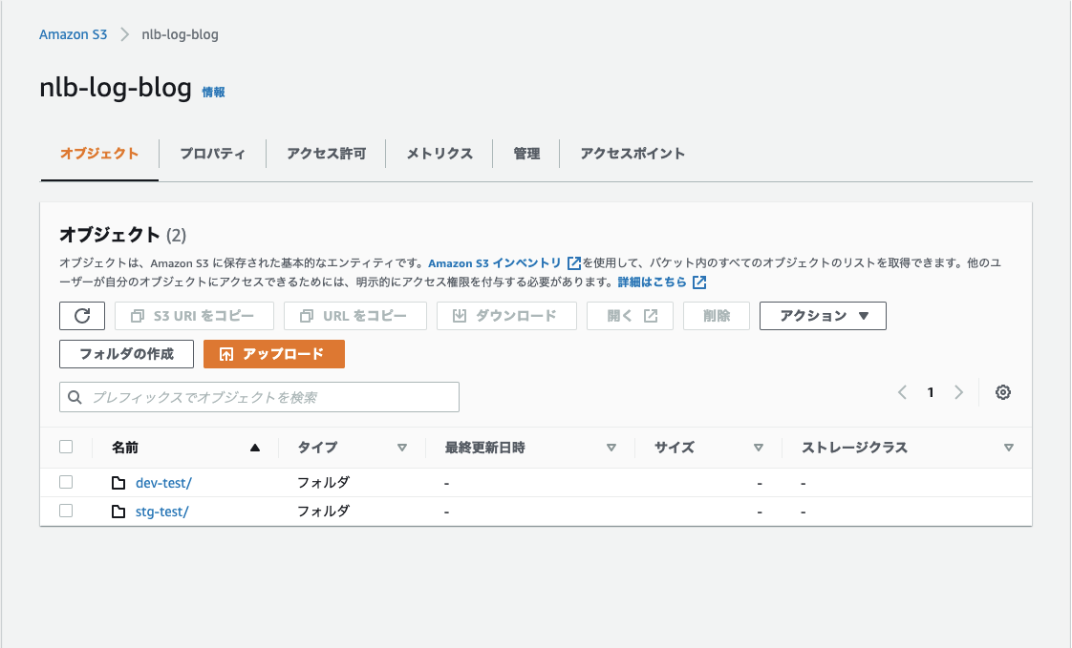Switch to the プロパティ tab

coord(212,153)
